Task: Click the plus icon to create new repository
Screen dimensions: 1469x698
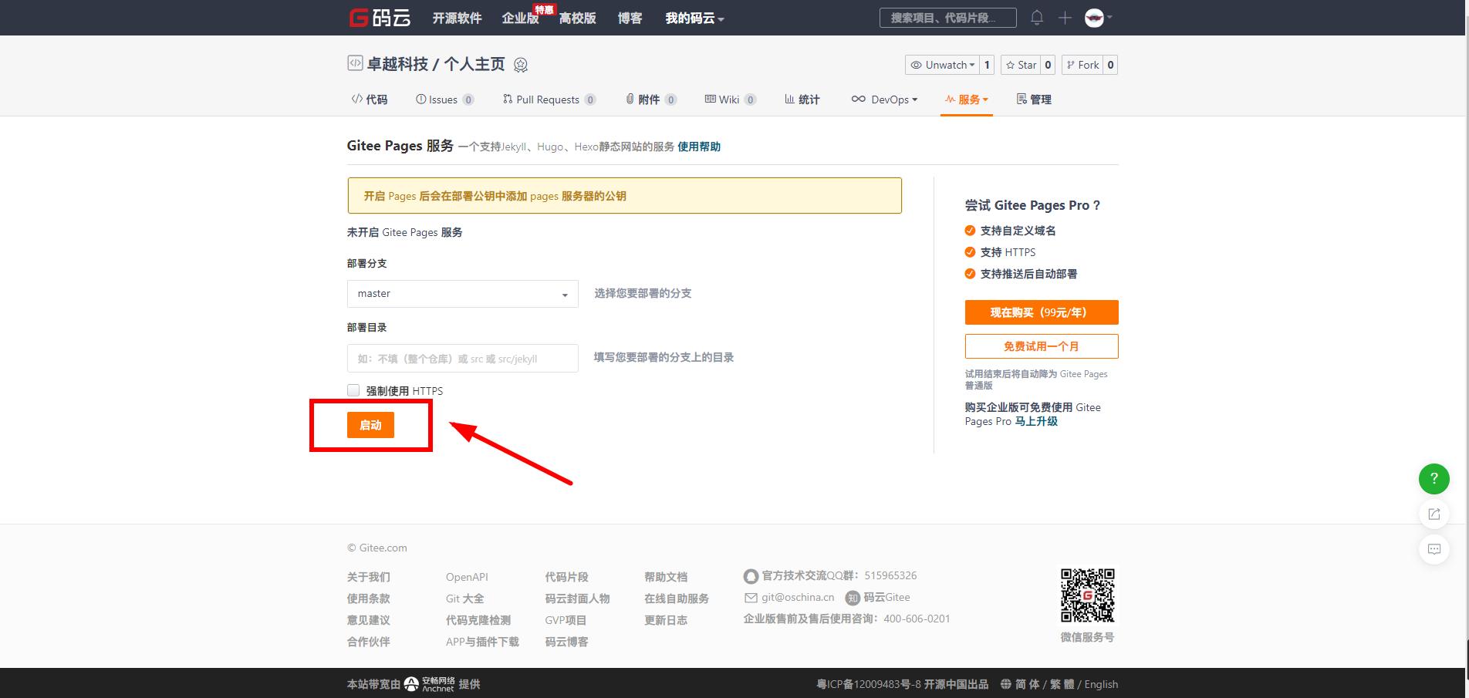Action: point(1065,17)
